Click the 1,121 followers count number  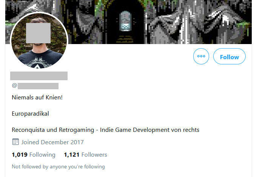[72, 155]
